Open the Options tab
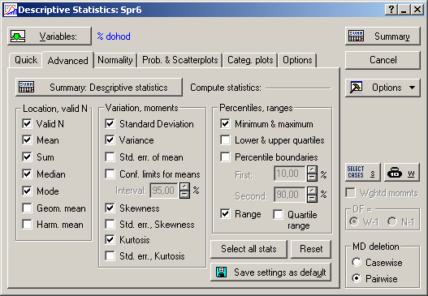 coord(297,60)
